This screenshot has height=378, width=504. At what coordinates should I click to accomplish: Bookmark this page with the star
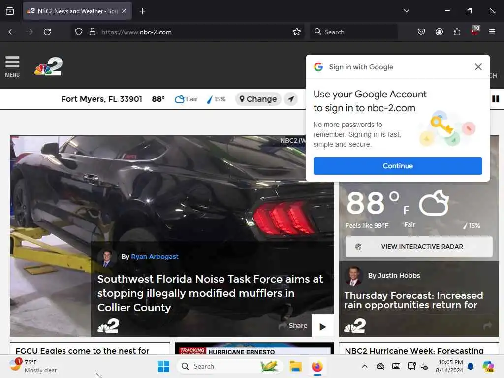[297, 32]
